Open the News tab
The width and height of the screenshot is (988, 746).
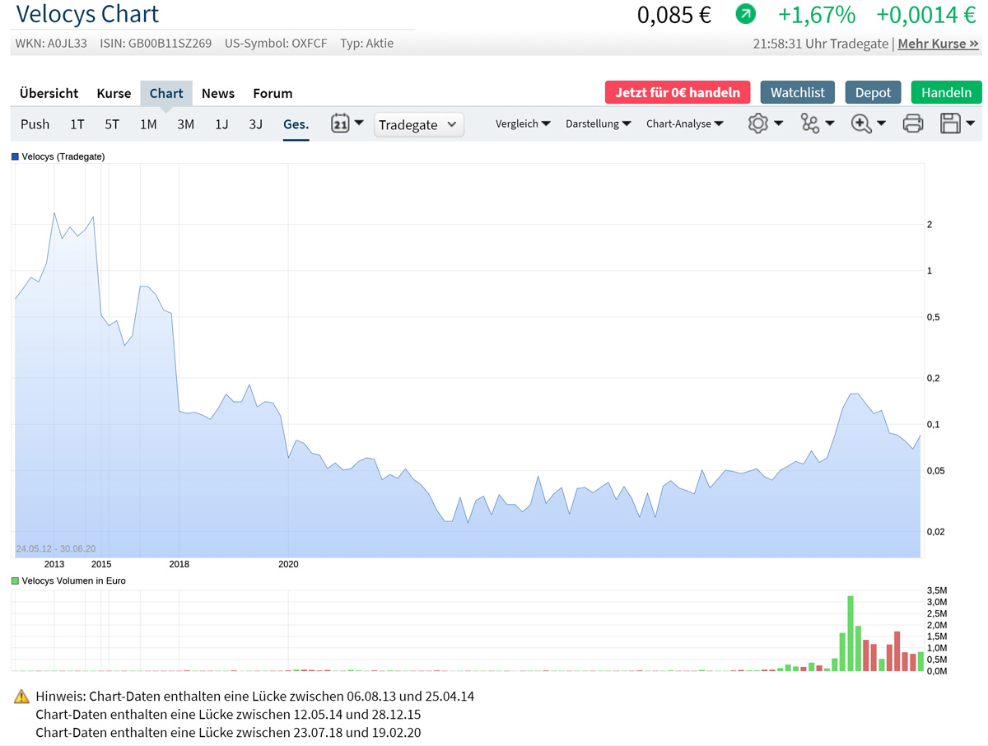pos(218,93)
